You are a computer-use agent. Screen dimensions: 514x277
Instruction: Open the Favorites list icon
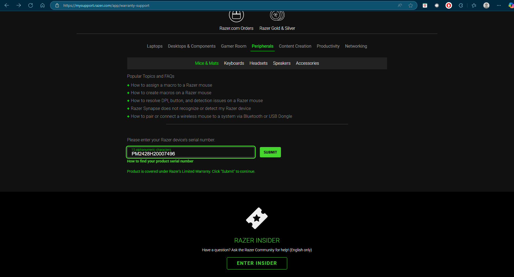point(474,5)
